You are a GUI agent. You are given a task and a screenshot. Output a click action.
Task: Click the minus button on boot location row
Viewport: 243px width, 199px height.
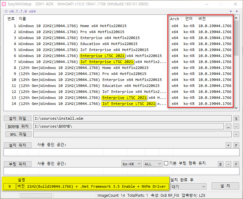229,164
